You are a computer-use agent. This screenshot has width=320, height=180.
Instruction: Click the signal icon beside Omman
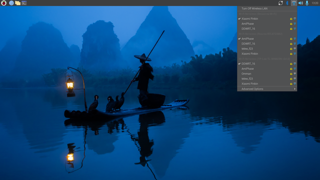pyautogui.click(x=294, y=73)
